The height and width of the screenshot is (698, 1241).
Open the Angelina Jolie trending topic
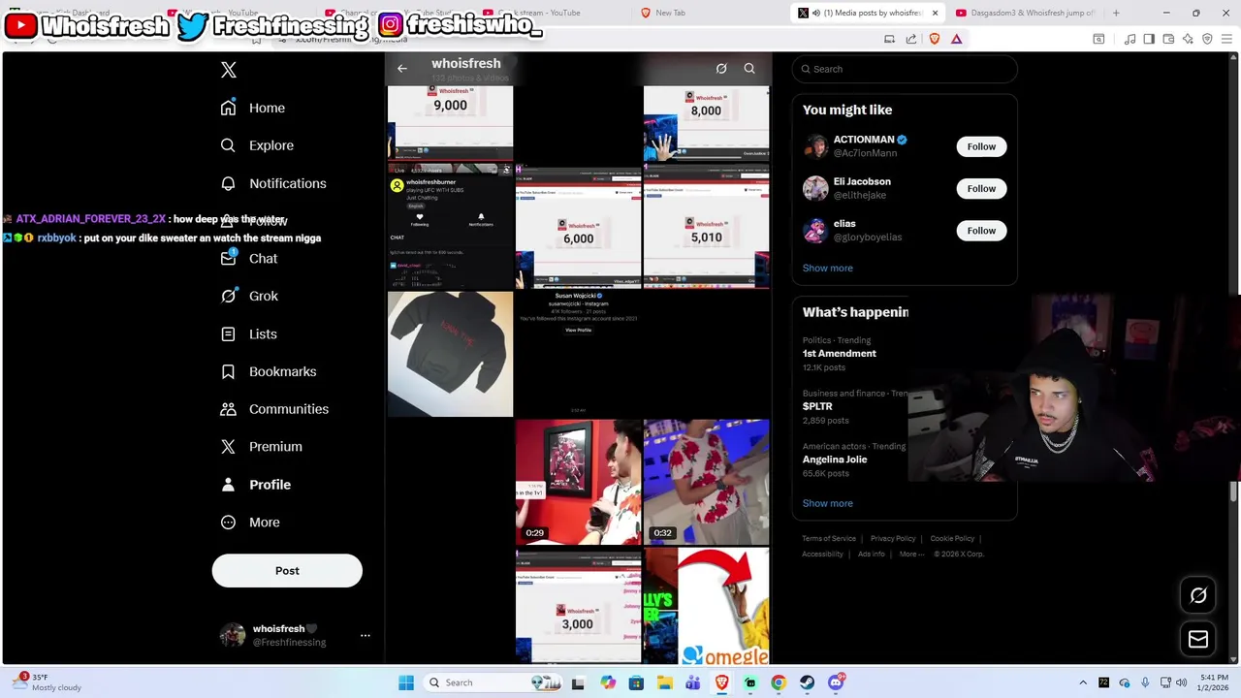point(835,460)
